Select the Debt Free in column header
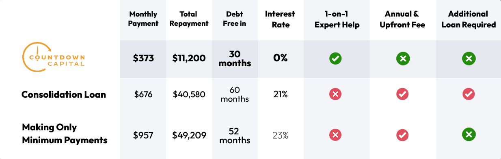 (x=235, y=19)
